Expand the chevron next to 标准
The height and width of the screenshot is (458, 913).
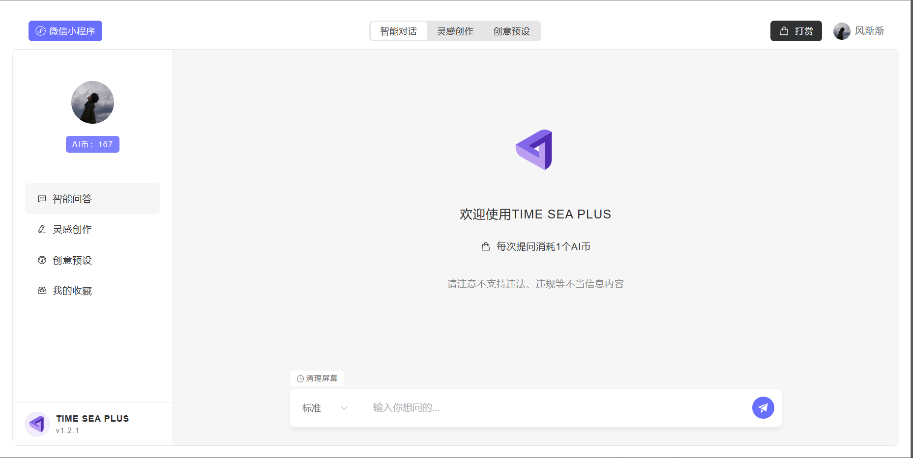pos(344,408)
